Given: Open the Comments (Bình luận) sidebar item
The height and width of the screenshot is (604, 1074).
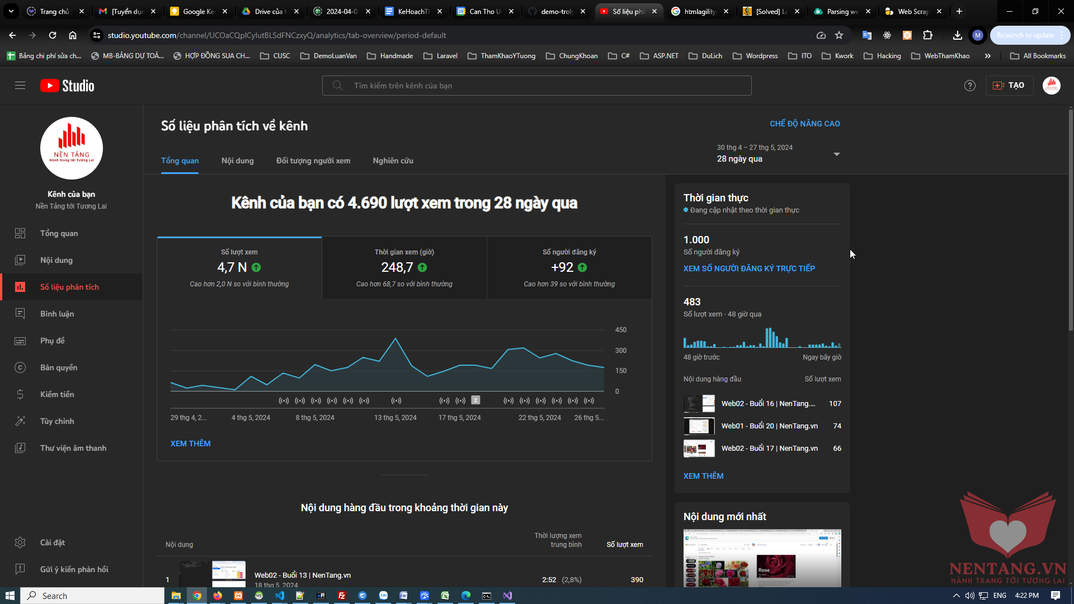Looking at the screenshot, I should (x=56, y=314).
